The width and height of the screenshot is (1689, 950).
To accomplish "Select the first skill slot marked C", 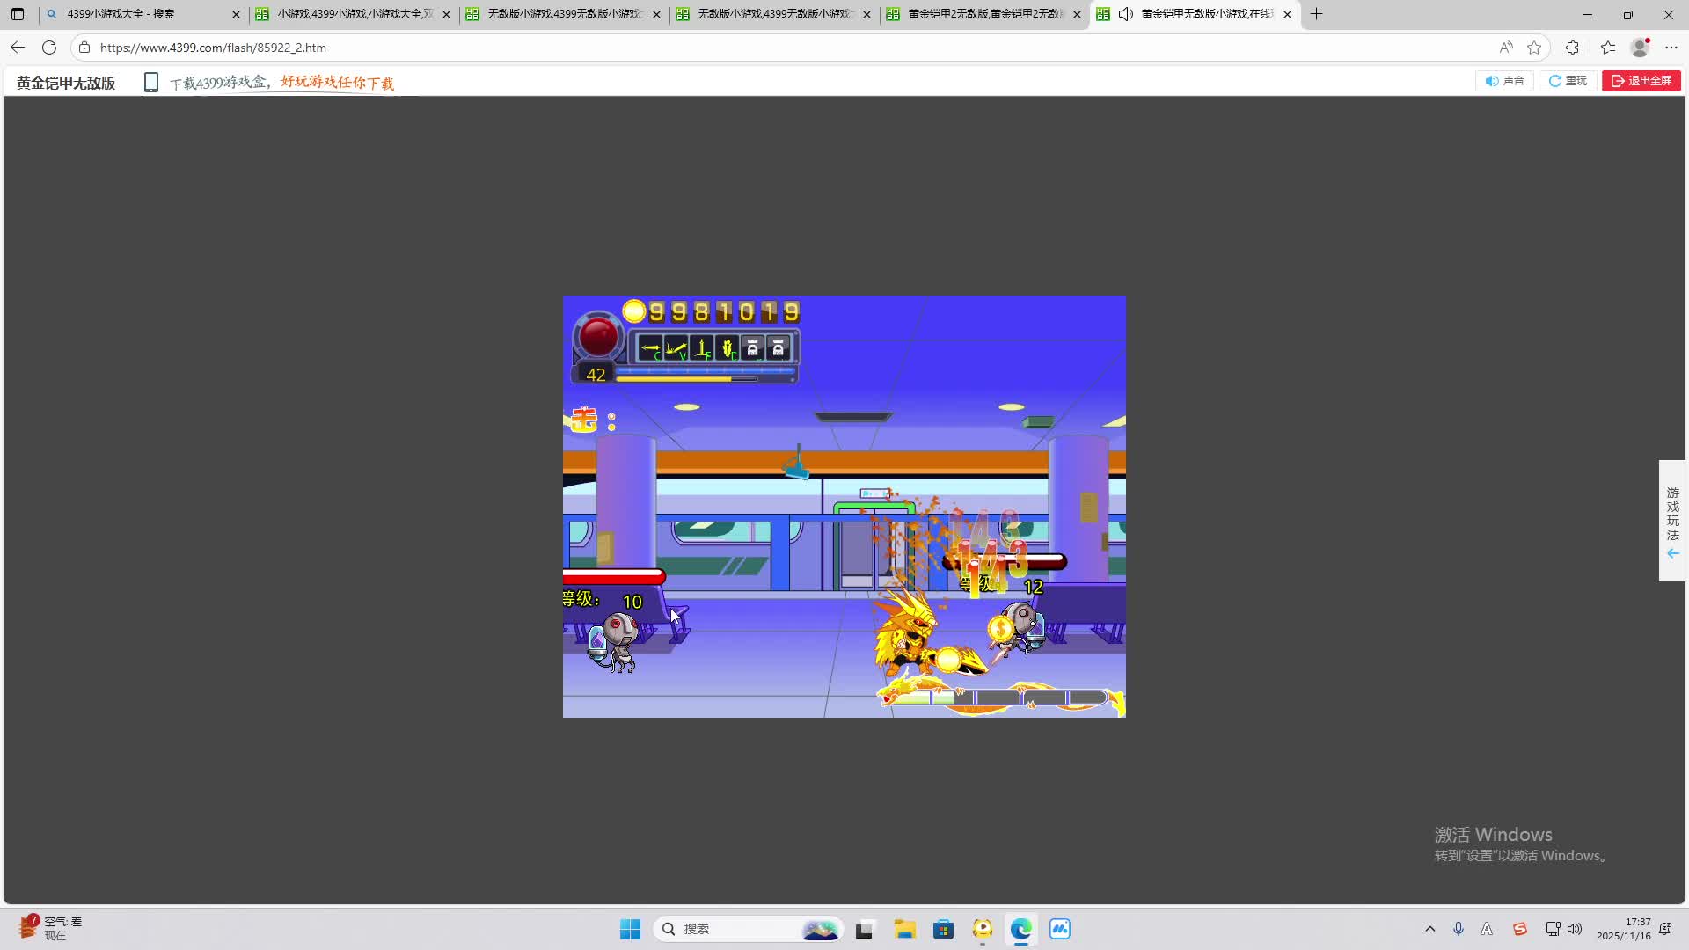I will point(650,349).
